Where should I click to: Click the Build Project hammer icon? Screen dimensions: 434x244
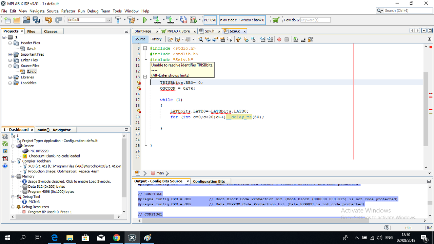[x=118, y=20]
